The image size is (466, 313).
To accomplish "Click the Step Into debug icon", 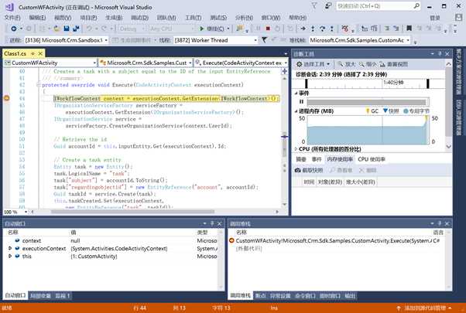I will click(x=313, y=29).
